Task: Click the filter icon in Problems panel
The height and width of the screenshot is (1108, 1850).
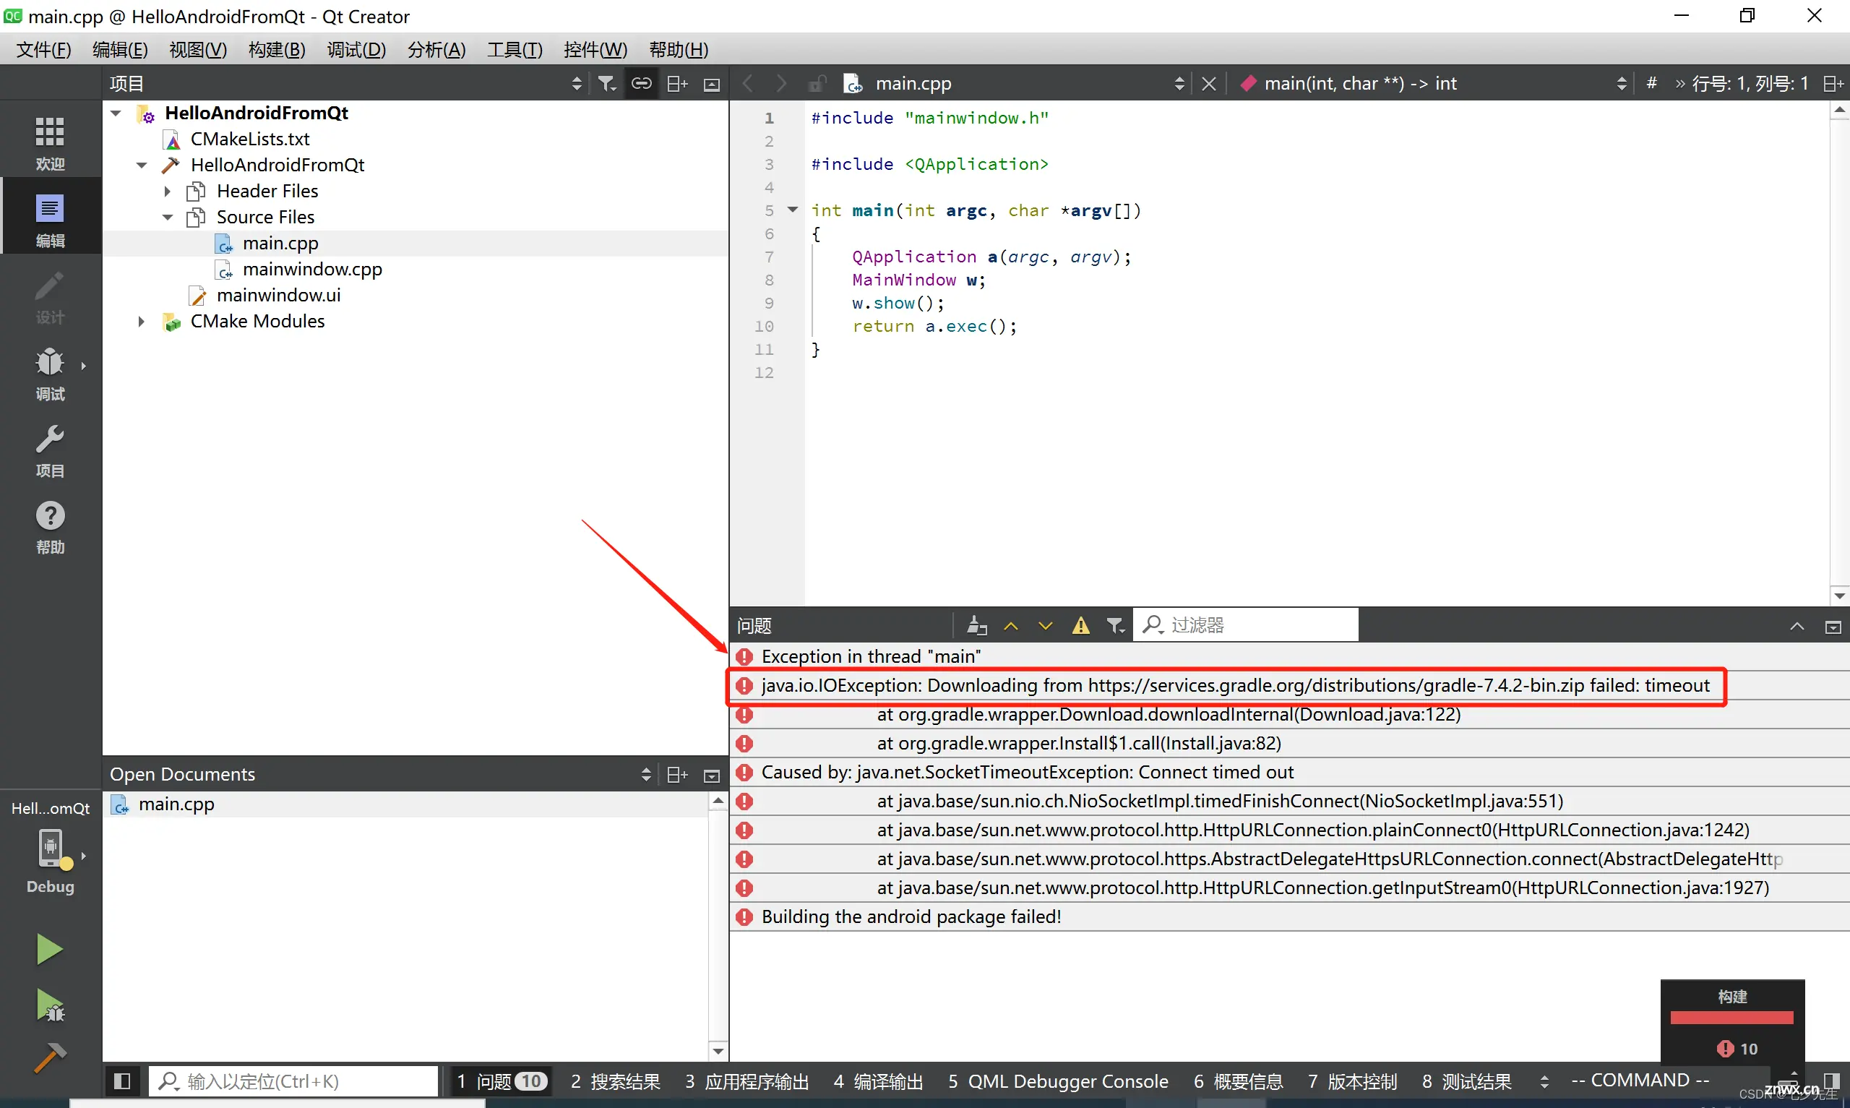Action: tap(1116, 624)
